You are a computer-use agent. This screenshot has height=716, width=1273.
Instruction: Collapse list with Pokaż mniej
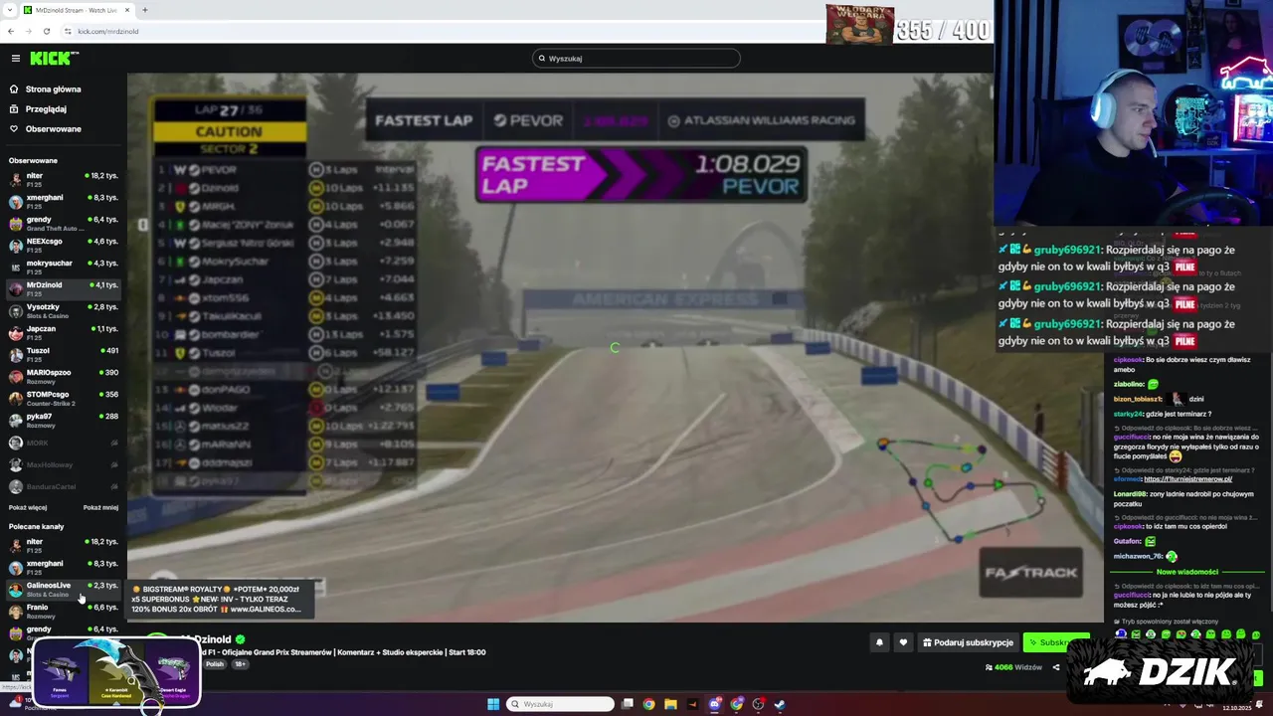[x=100, y=507]
